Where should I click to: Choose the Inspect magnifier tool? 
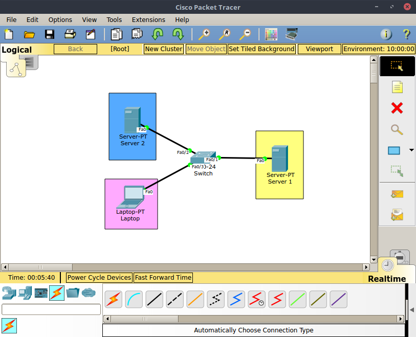(397, 130)
